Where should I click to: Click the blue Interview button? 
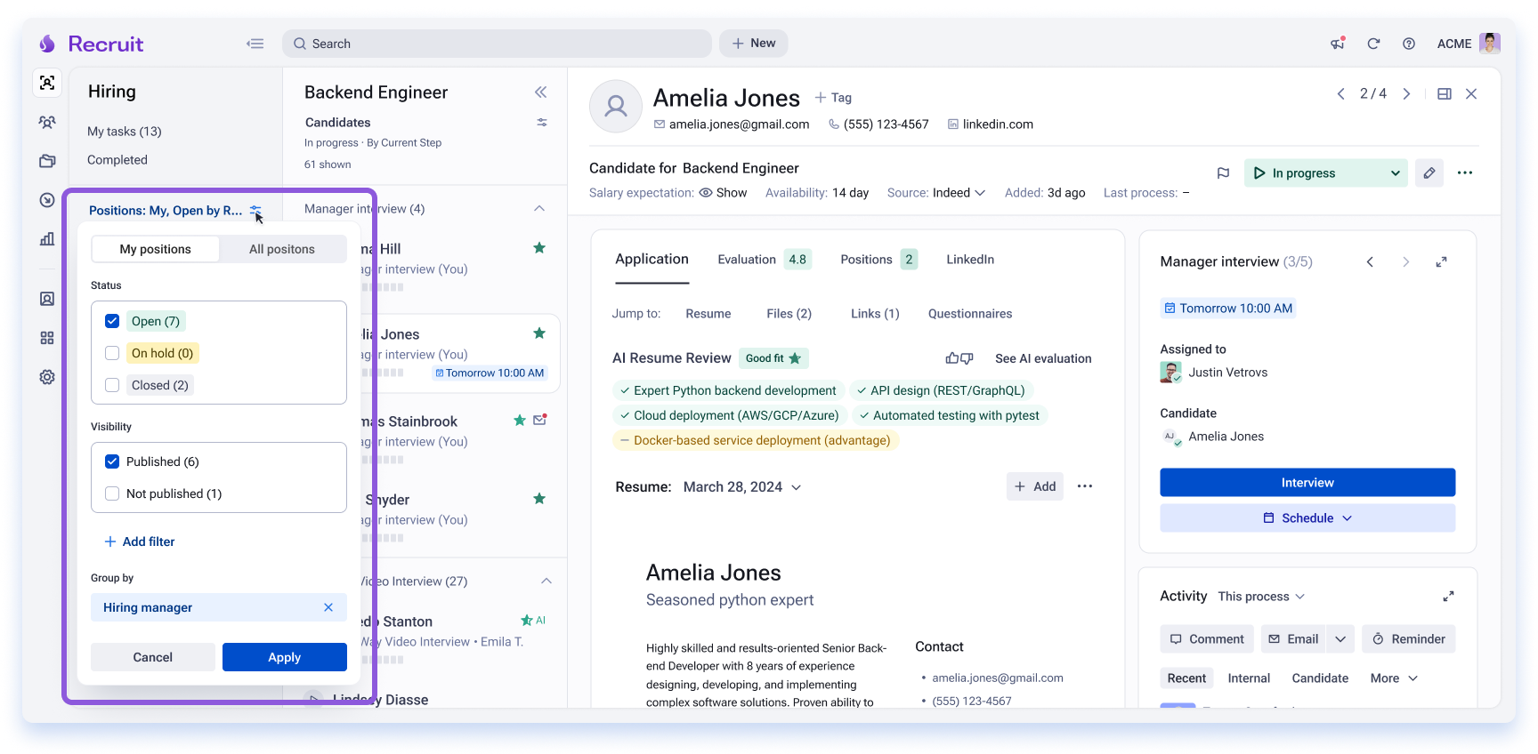(x=1307, y=482)
